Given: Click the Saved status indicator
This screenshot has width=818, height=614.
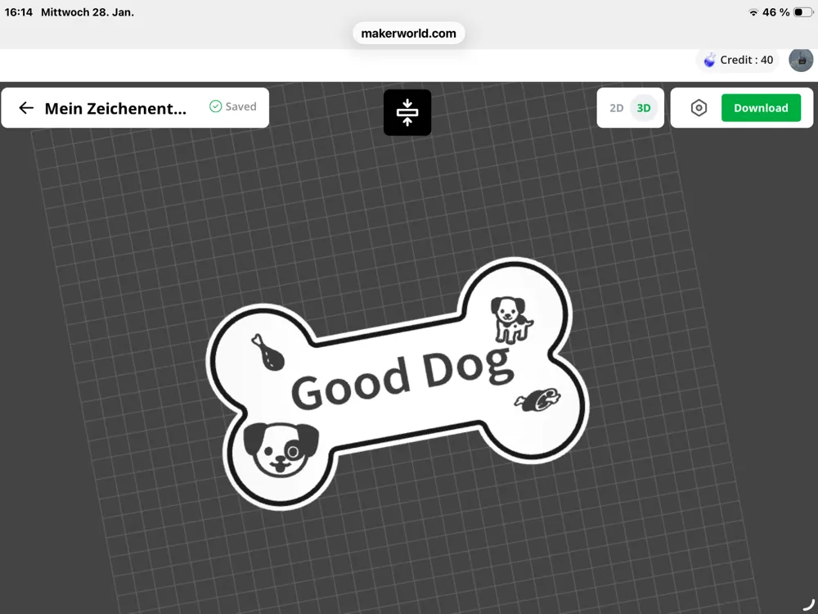Looking at the screenshot, I should [232, 106].
